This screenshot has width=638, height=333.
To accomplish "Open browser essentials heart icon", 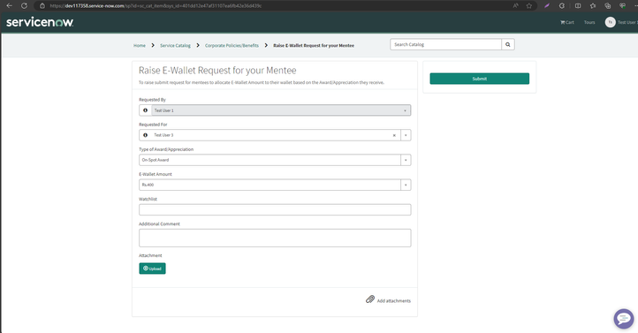I will click(622, 5).
